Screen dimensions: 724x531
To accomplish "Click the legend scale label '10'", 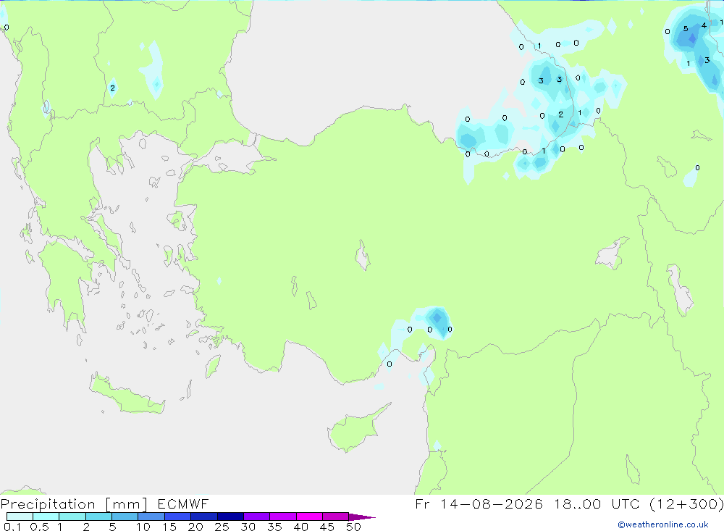I will pyautogui.click(x=143, y=527).
